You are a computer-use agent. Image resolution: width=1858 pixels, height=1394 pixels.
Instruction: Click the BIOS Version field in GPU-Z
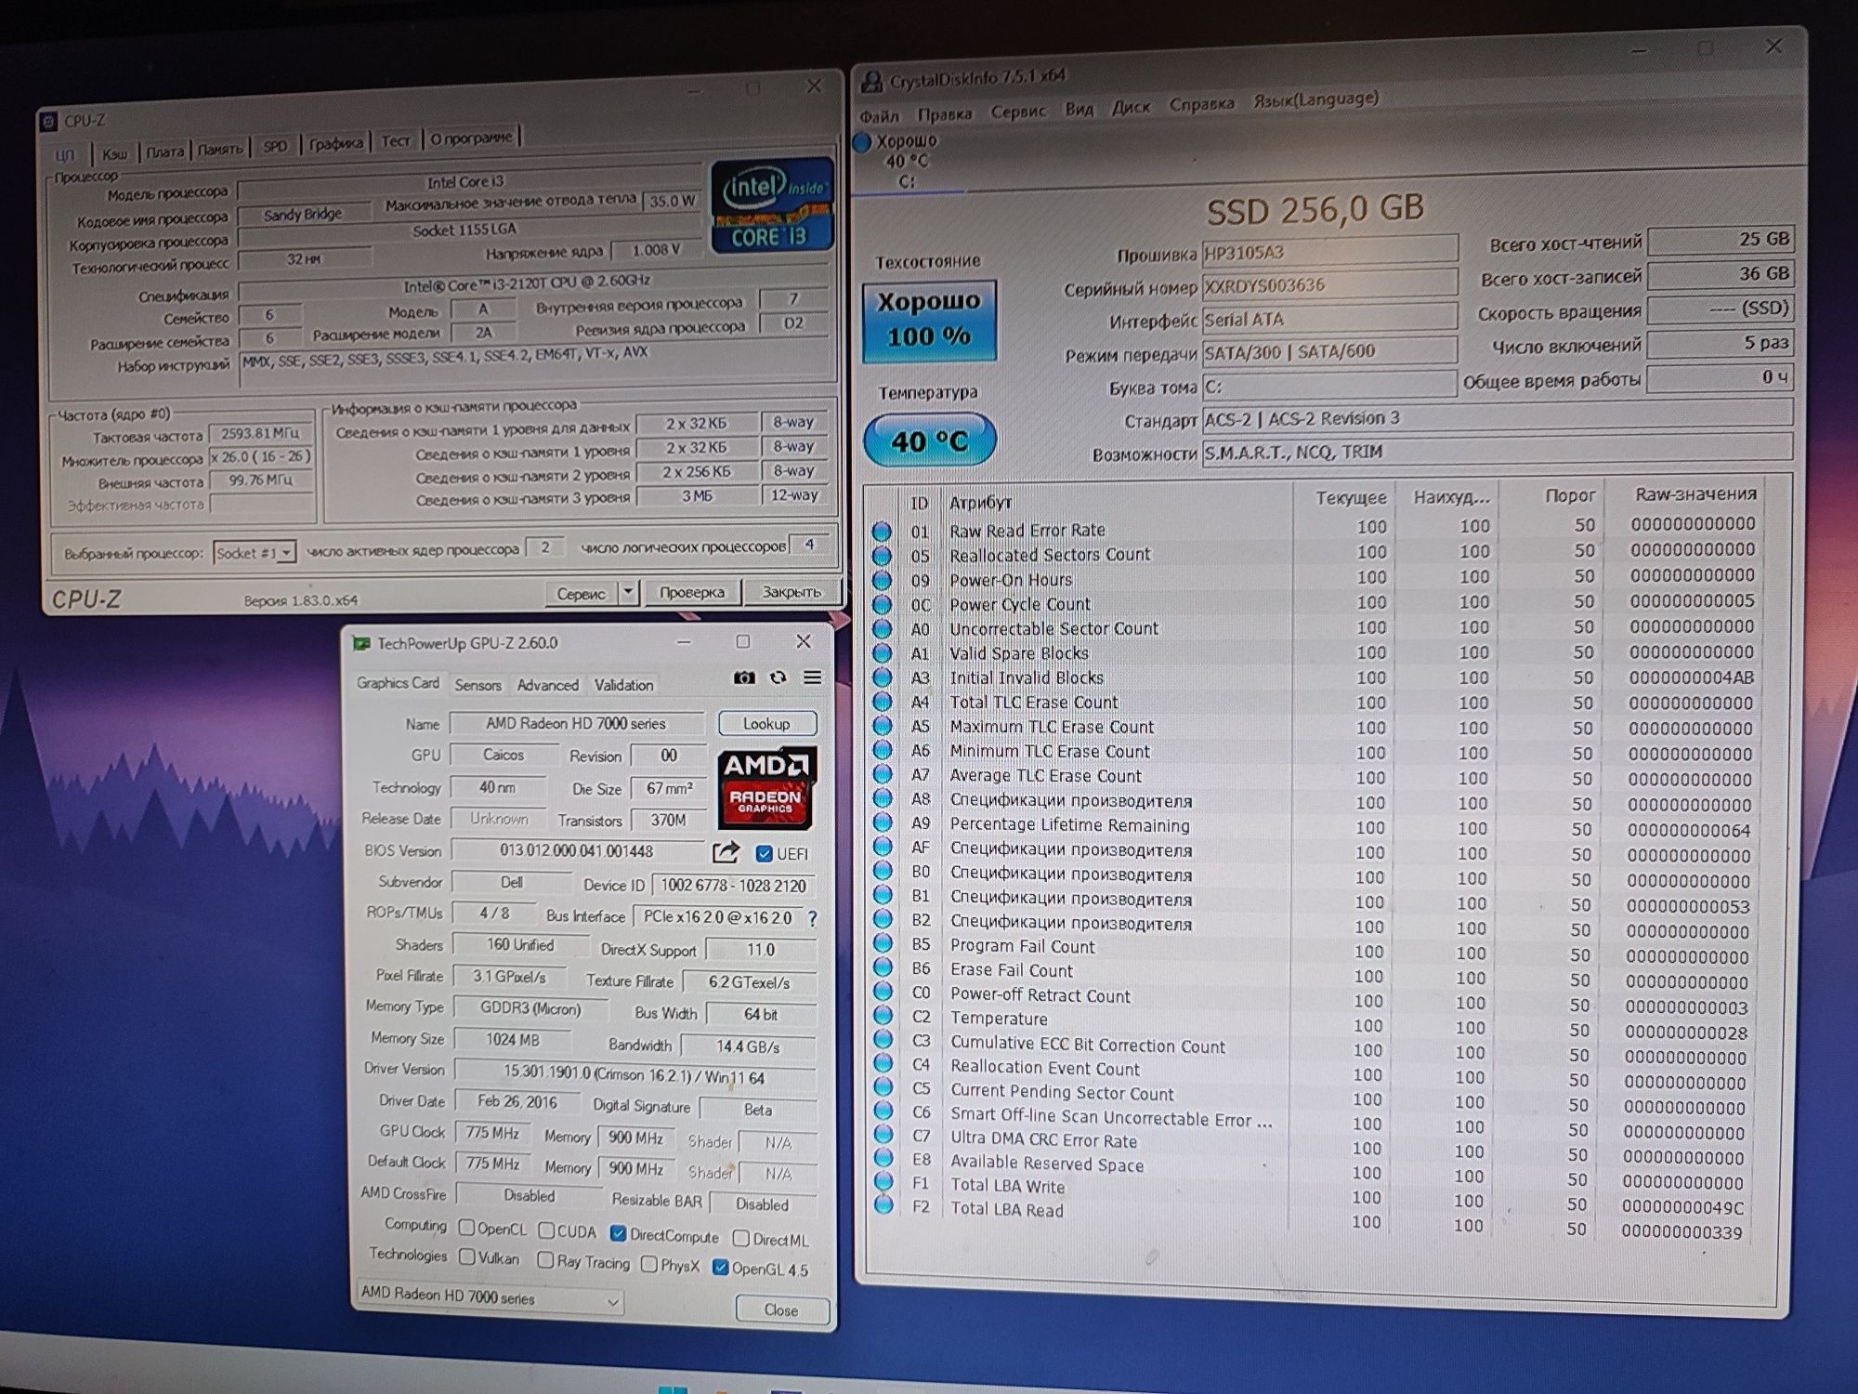point(577,851)
